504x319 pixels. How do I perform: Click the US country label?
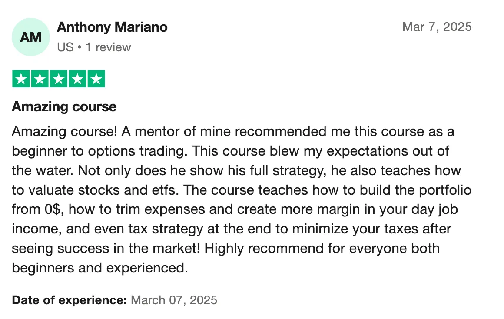[65, 47]
